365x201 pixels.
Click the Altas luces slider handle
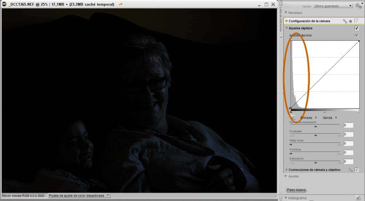[291, 144]
